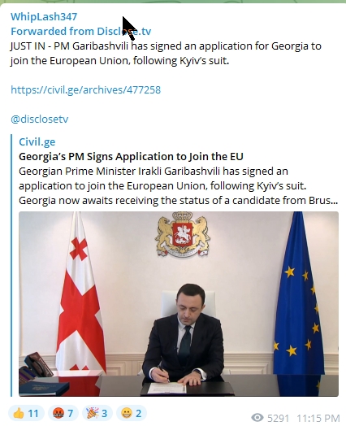Click the thumbs up reaction
Screen dimensions: 346x426
[x=26, y=413]
